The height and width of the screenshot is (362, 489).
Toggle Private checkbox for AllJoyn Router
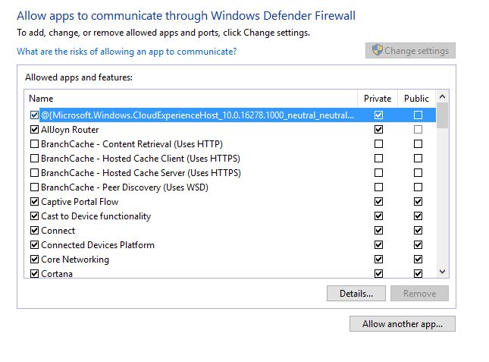tap(378, 130)
